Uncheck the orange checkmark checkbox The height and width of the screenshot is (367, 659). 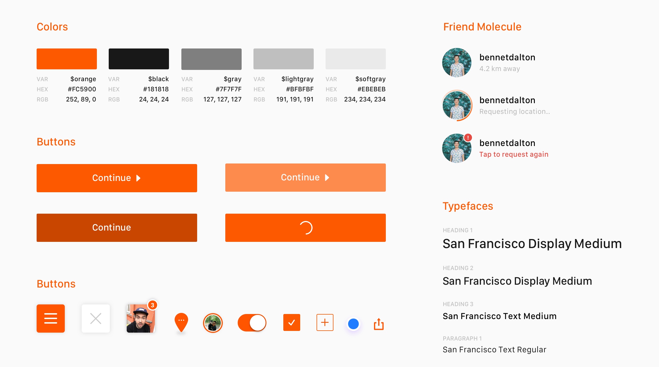291,322
